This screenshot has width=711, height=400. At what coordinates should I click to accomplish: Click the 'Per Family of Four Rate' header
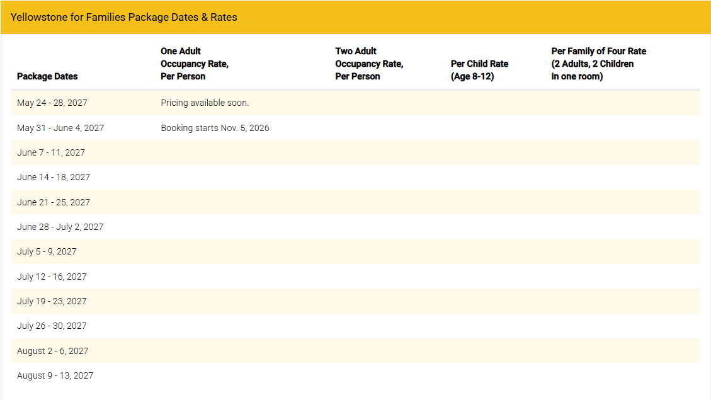tap(598, 64)
